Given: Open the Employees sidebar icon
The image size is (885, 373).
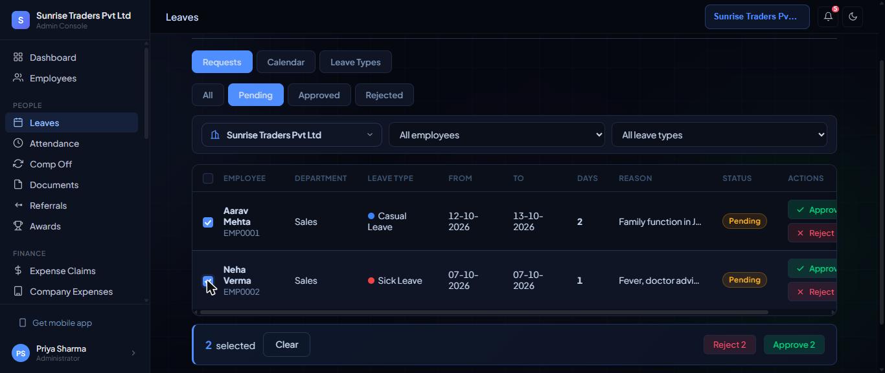Looking at the screenshot, I should click(18, 78).
